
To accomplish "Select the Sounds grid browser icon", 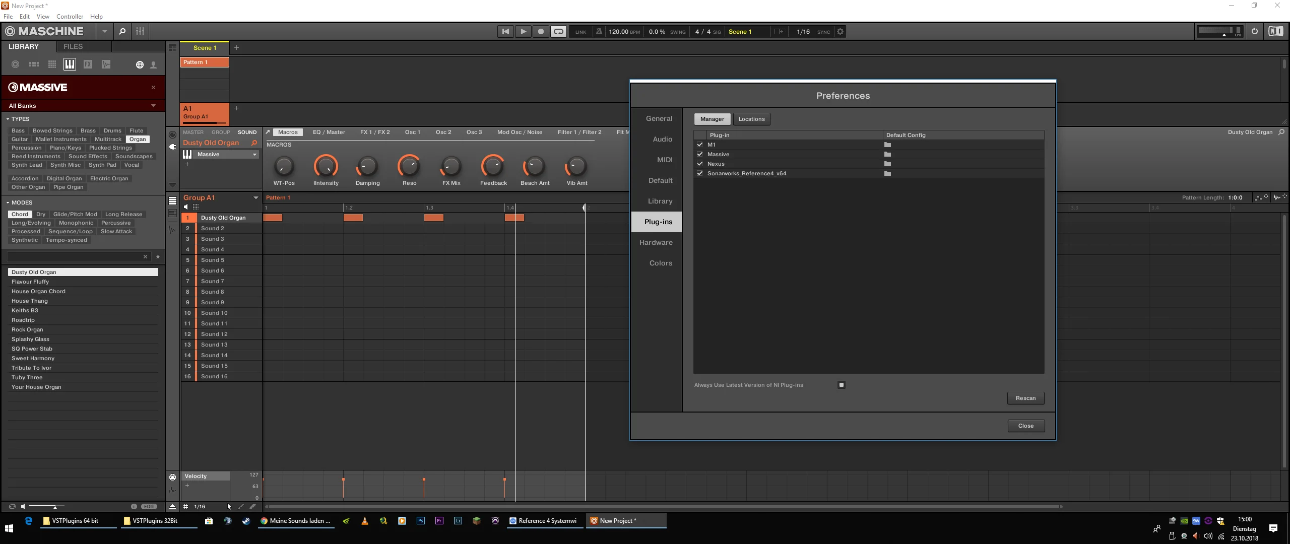I will click(52, 64).
